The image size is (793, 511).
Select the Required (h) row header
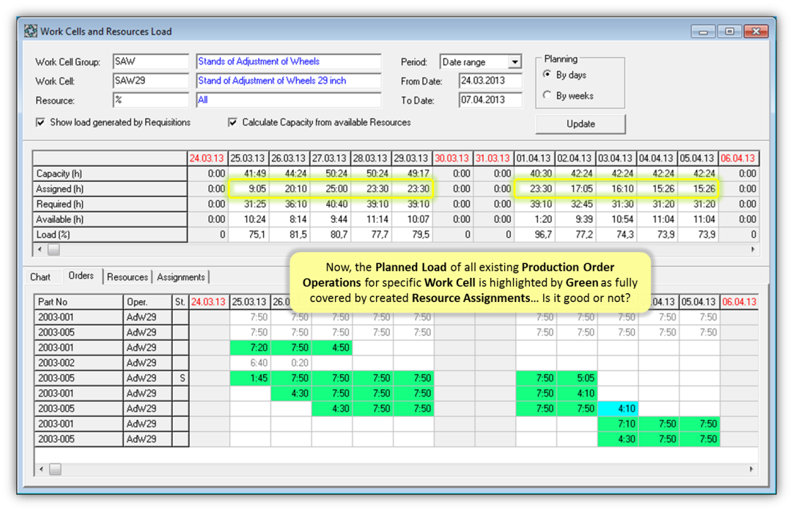coord(110,204)
